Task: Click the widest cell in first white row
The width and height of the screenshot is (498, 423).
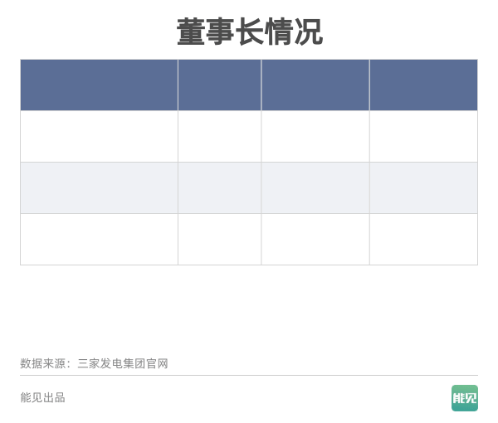Action: coord(99,137)
